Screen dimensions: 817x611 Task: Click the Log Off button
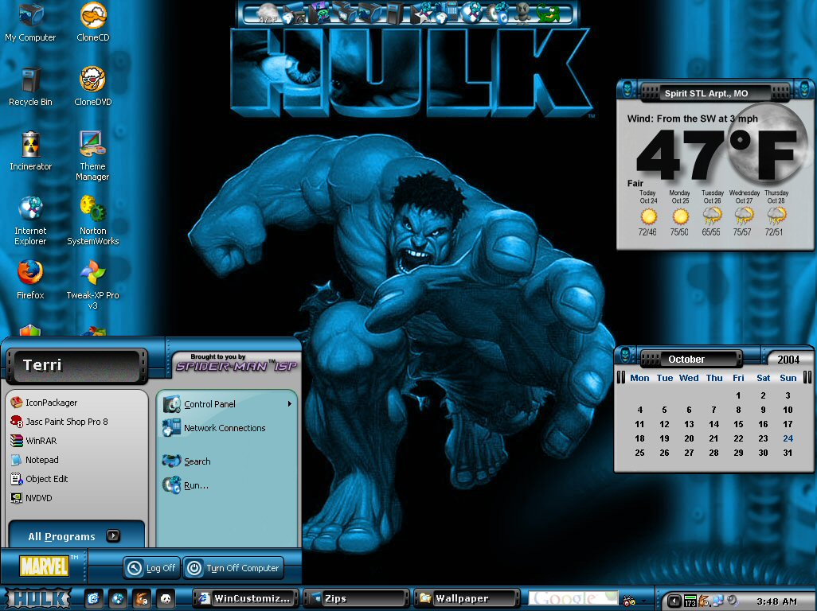[x=151, y=568]
